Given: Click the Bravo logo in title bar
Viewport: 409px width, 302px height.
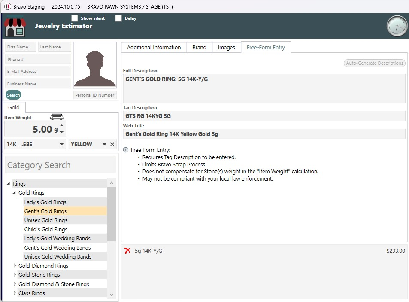Looking at the screenshot, I should click(x=7, y=6).
